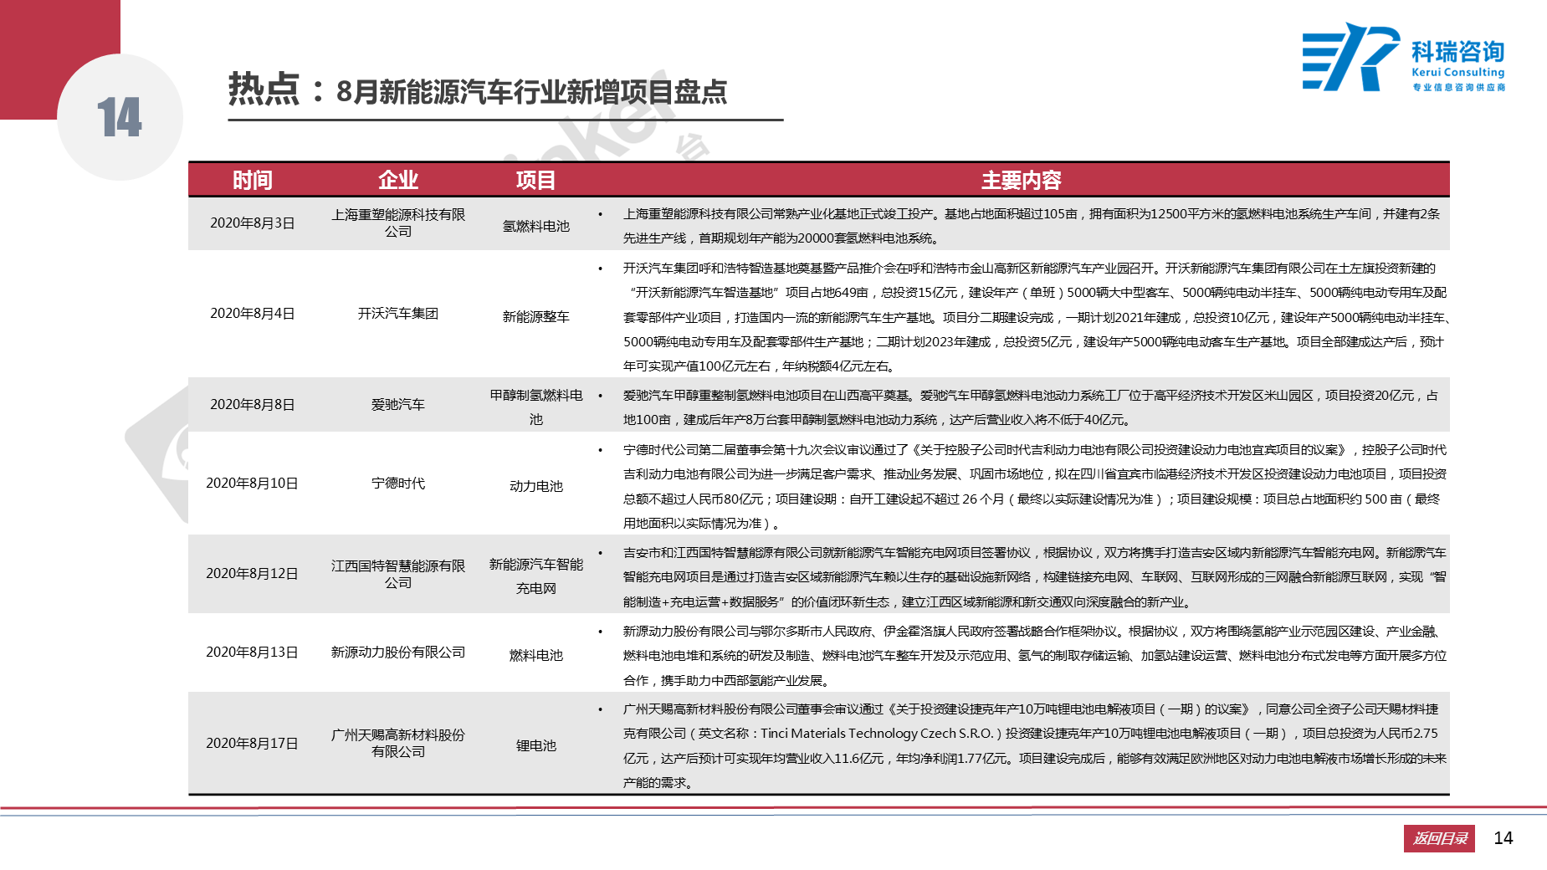The height and width of the screenshot is (870, 1547).
Task: Click the title 8月新能源汽车行业新增项目盘点
Action: click(x=531, y=91)
